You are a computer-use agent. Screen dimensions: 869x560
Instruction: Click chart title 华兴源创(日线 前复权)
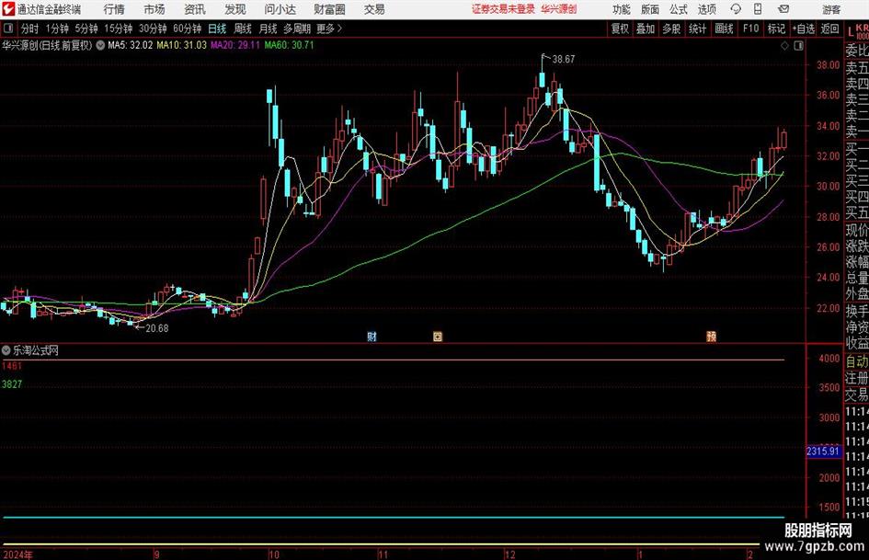point(47,45)
